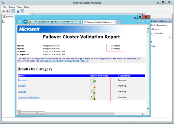Click Create Cluster action in Actions pane
The width and height of the screenshot is (174, 124).
(156, 29)
